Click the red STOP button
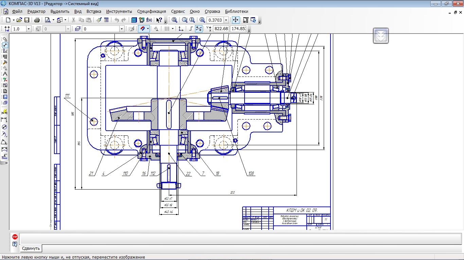 [15, 237]
